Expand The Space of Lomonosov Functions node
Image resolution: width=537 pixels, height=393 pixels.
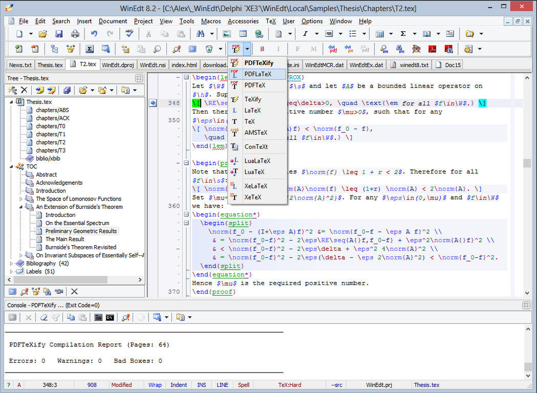21,199
